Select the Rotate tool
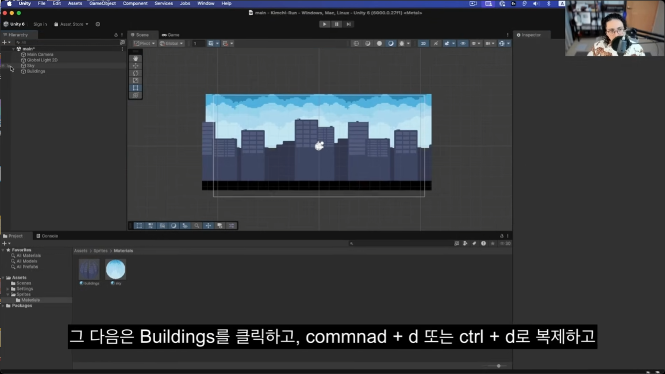 pyautogui.click(x=136, y=74)
